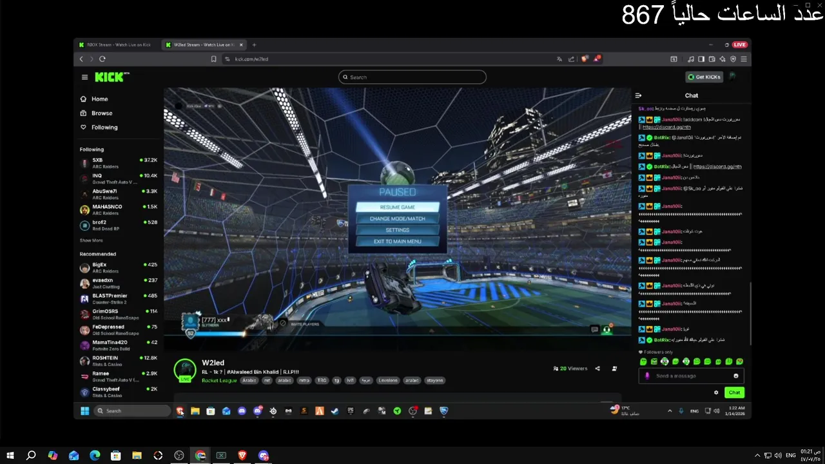Click Change Mode/Match option
Screen dimensions: 825x464
[x=398, y=219]
